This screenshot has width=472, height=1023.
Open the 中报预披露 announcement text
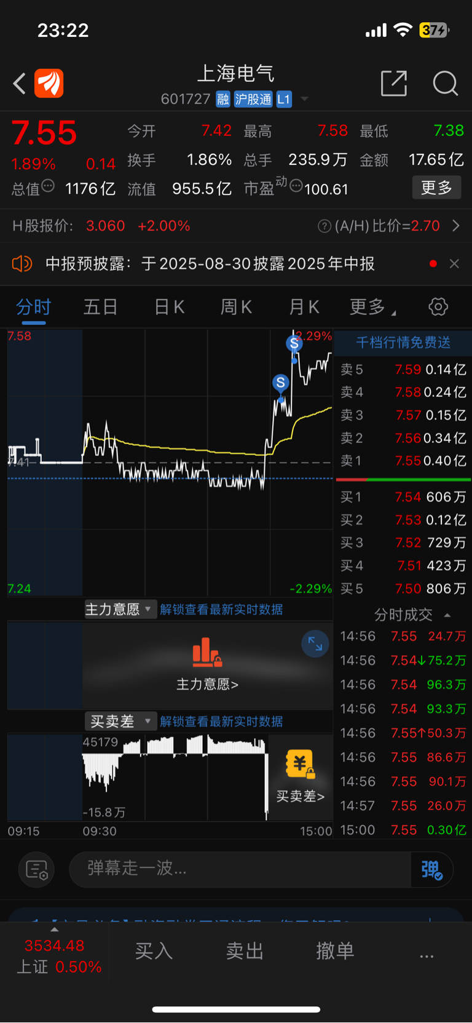tap(210, 264)
